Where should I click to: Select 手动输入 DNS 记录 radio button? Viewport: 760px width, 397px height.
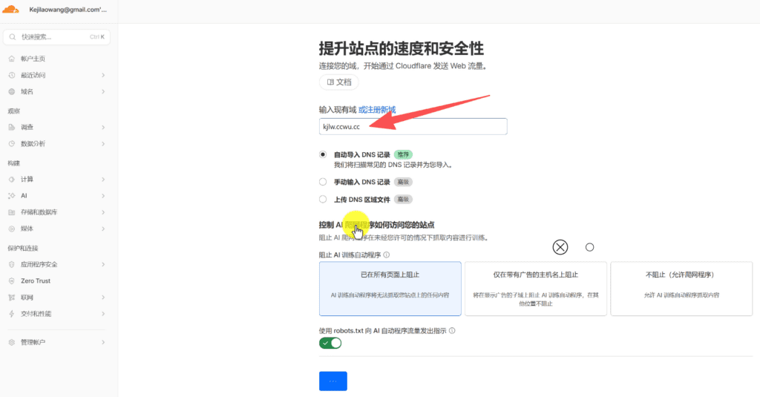click(323, 182)
